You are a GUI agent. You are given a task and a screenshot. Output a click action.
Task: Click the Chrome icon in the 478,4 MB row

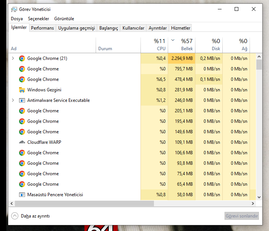[x=22, y=79]
